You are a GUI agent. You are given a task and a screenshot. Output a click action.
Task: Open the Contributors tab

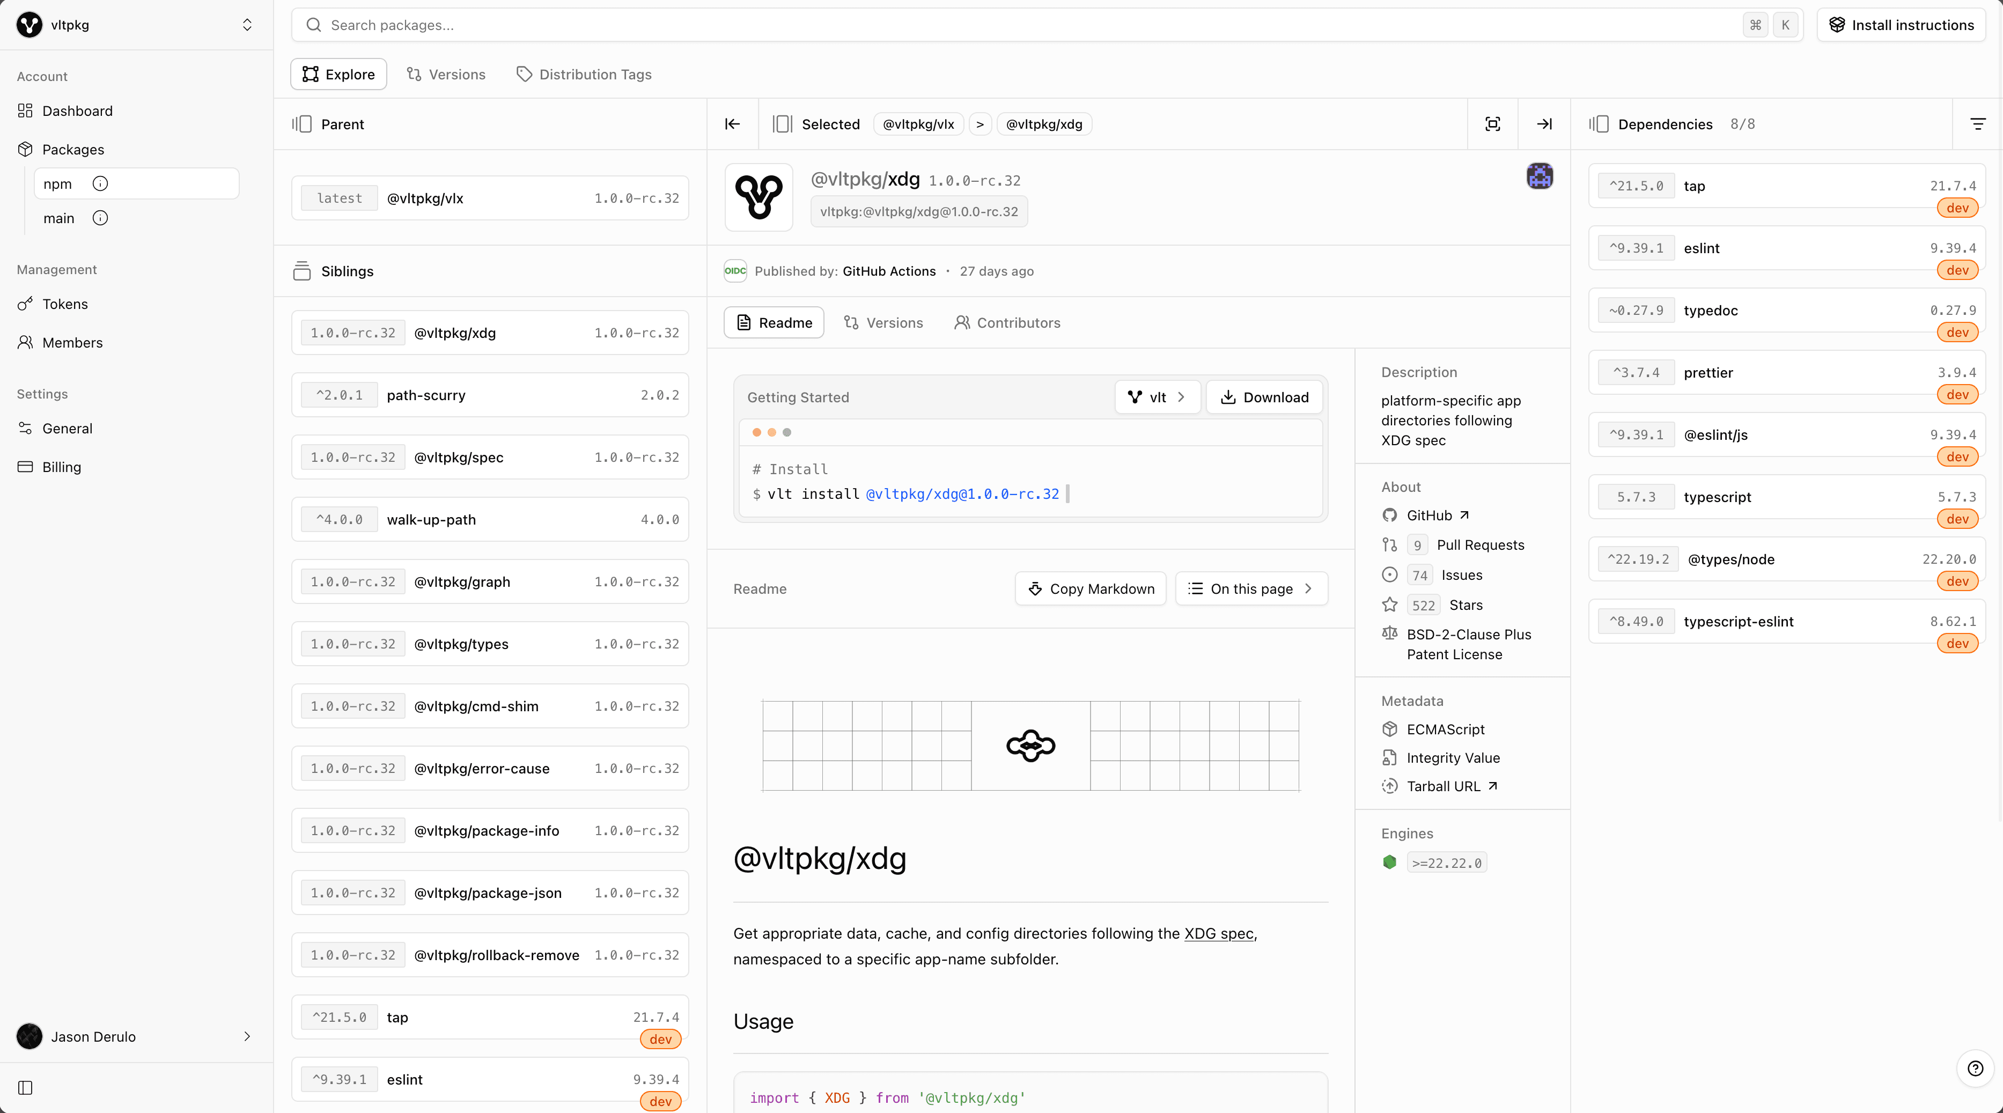click(1007, 322)
